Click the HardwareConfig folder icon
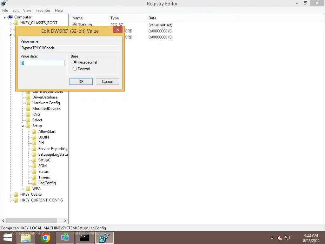Viewport: 325px width, 244px height. pos(28,103)
